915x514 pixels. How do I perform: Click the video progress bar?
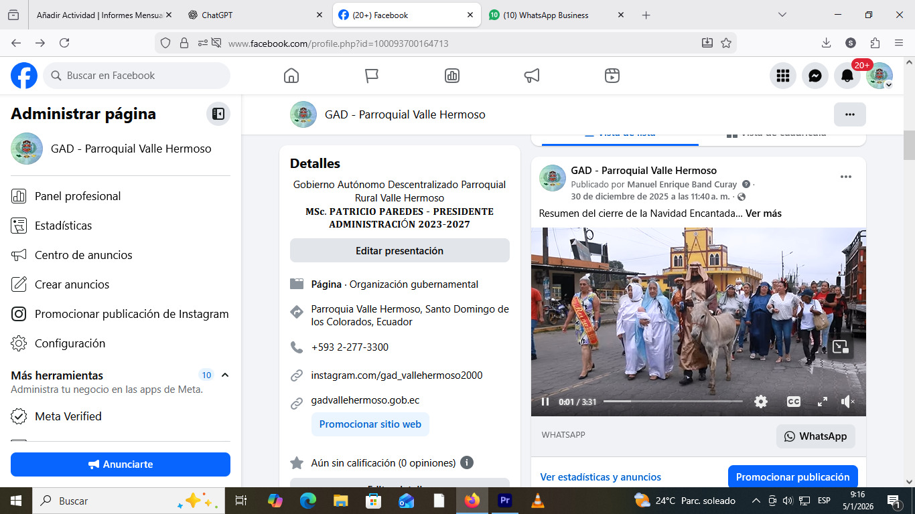click(x=673, y=402)
